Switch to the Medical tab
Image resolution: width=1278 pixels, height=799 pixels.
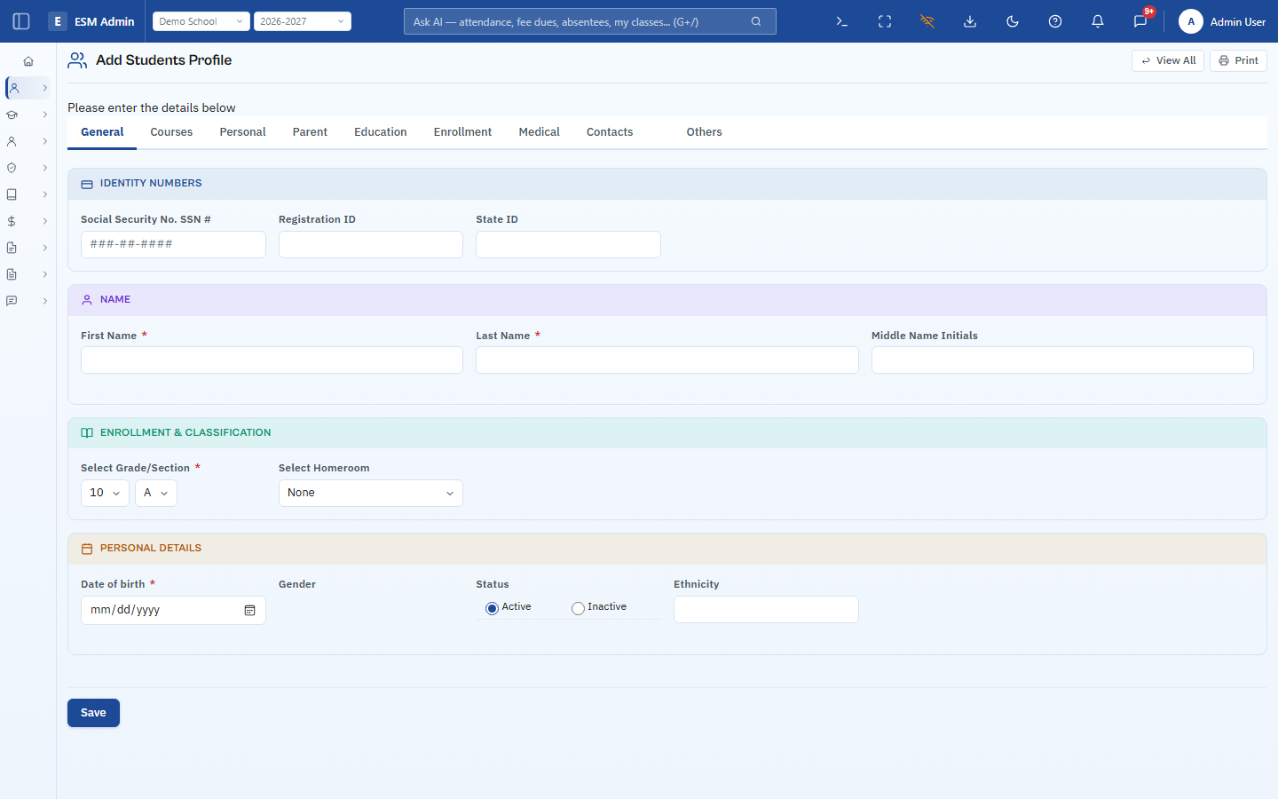(539, 132)
